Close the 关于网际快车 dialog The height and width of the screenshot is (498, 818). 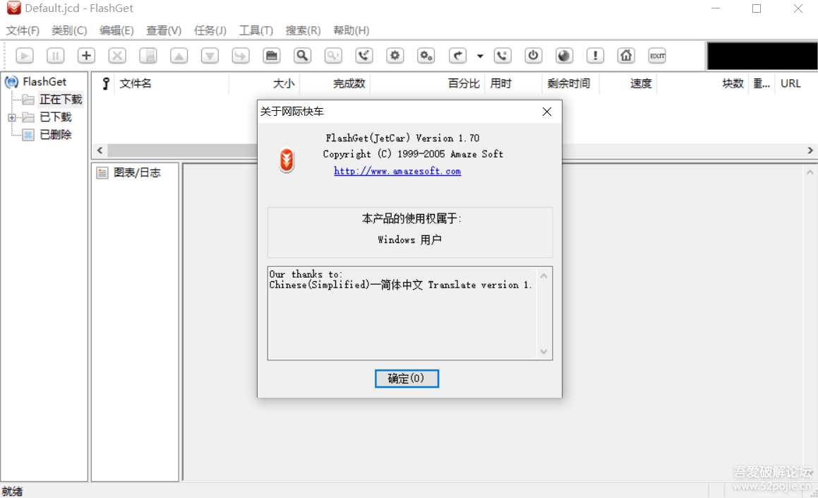click(x=546, y=112)
